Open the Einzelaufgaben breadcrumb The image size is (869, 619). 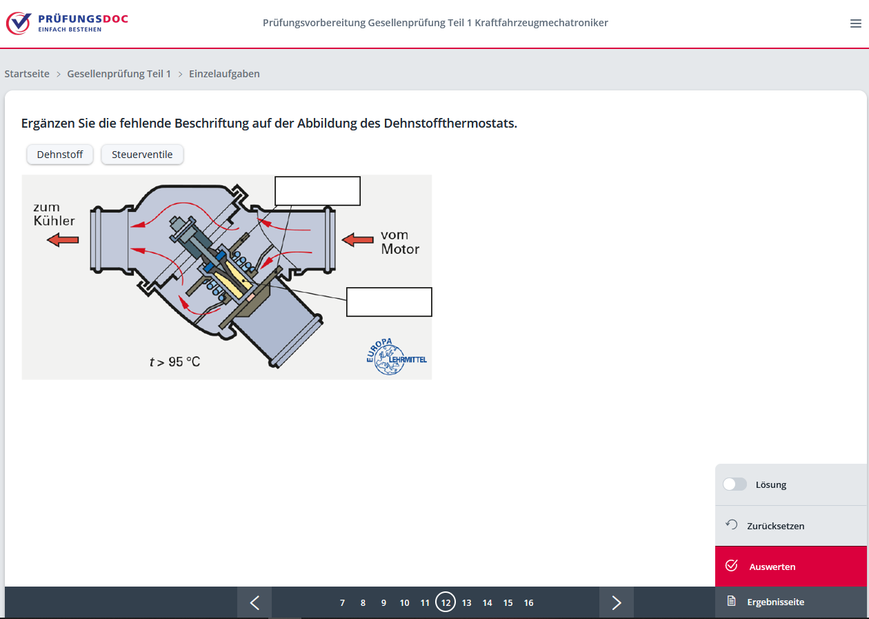(x=224, y=74)
